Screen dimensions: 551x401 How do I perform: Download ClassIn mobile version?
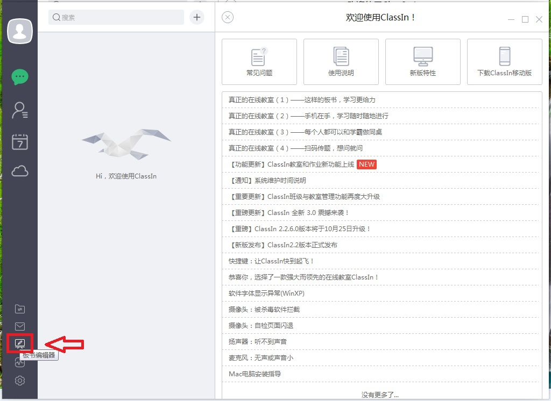(x=504, y=61)
